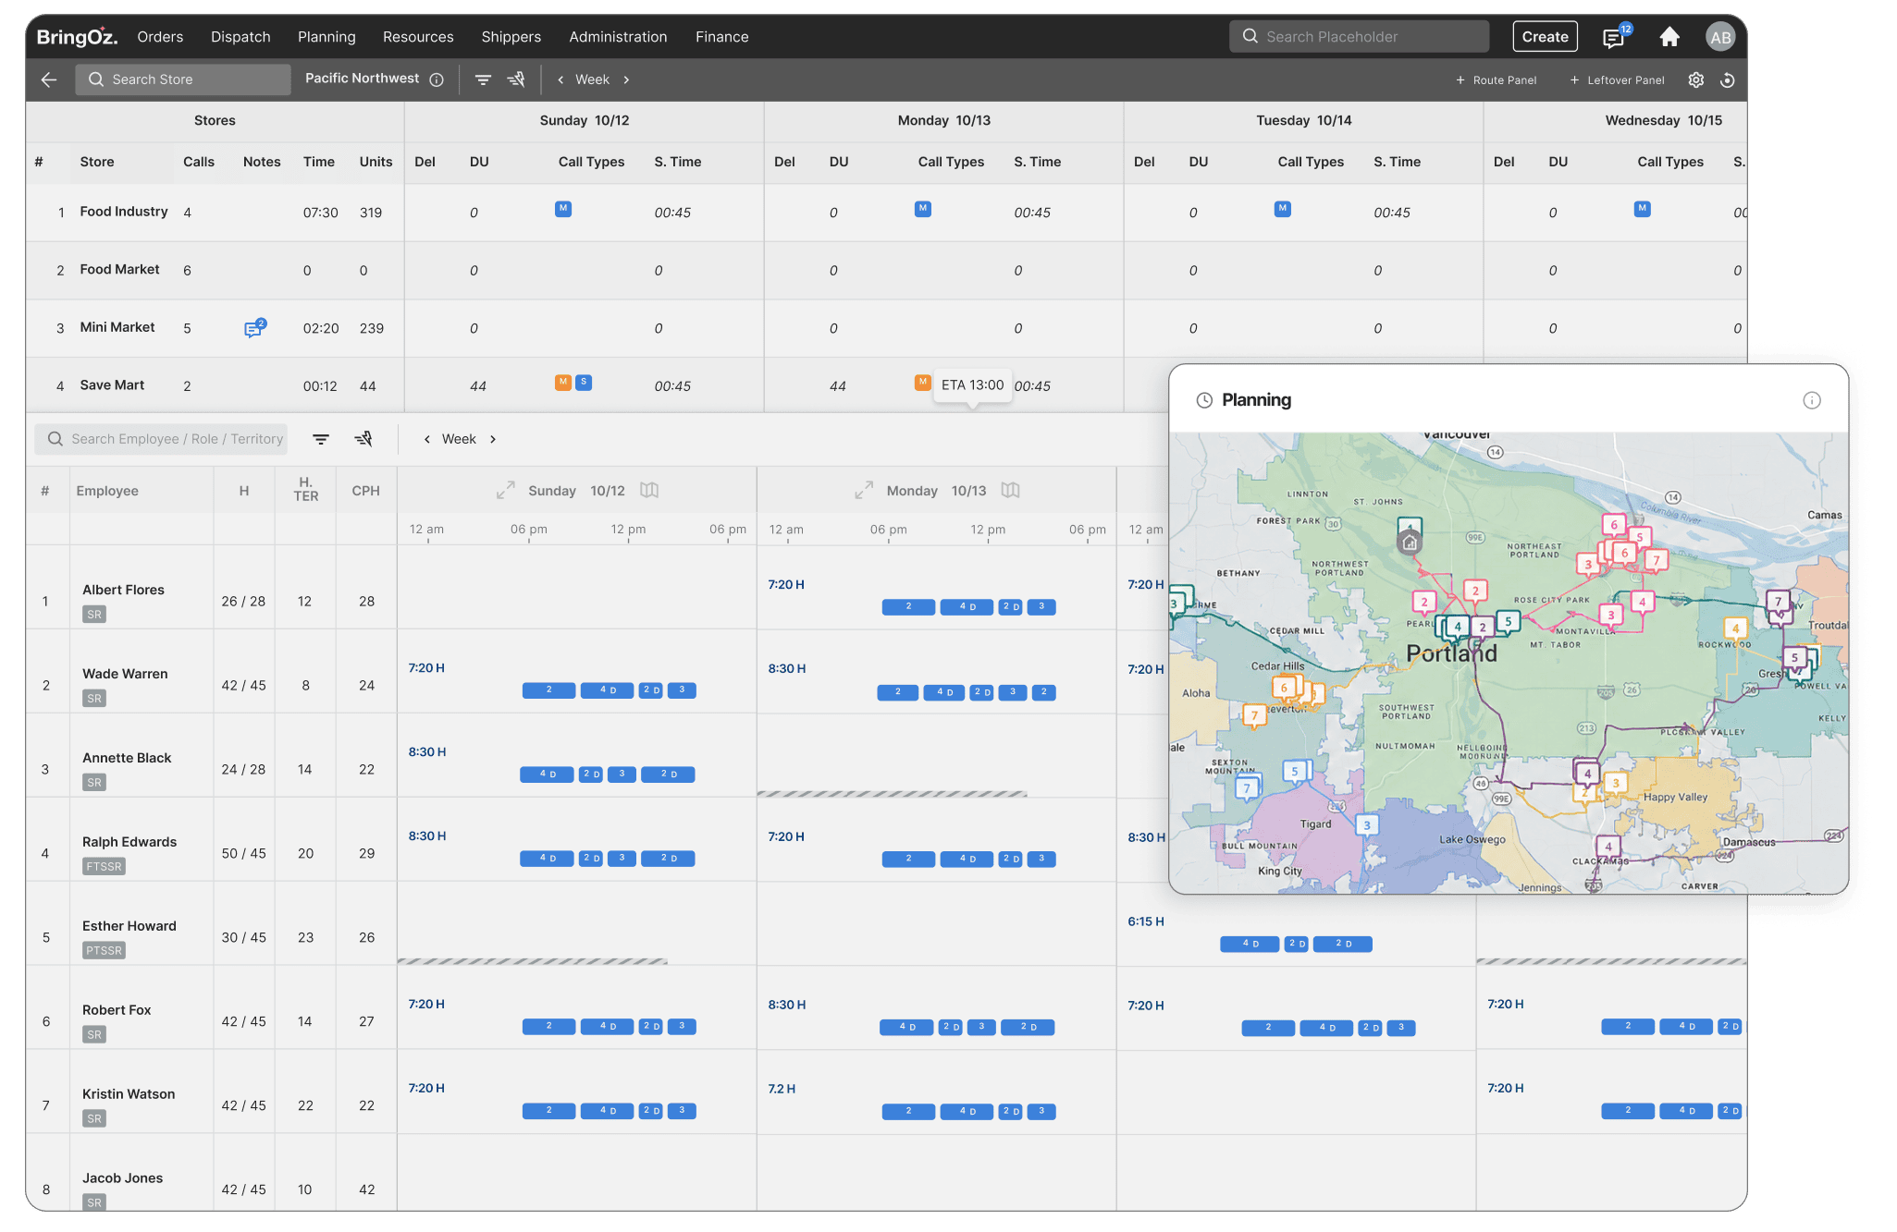Image resolution: width=1897 pixels, height=1232 pixels.
Task: Click the back arrow in the toolbar
Action: [x=49, y=79]
